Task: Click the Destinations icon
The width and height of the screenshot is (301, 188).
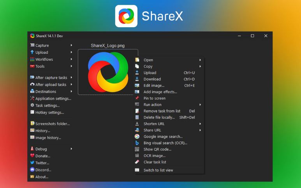Action: tap(32, 91)
